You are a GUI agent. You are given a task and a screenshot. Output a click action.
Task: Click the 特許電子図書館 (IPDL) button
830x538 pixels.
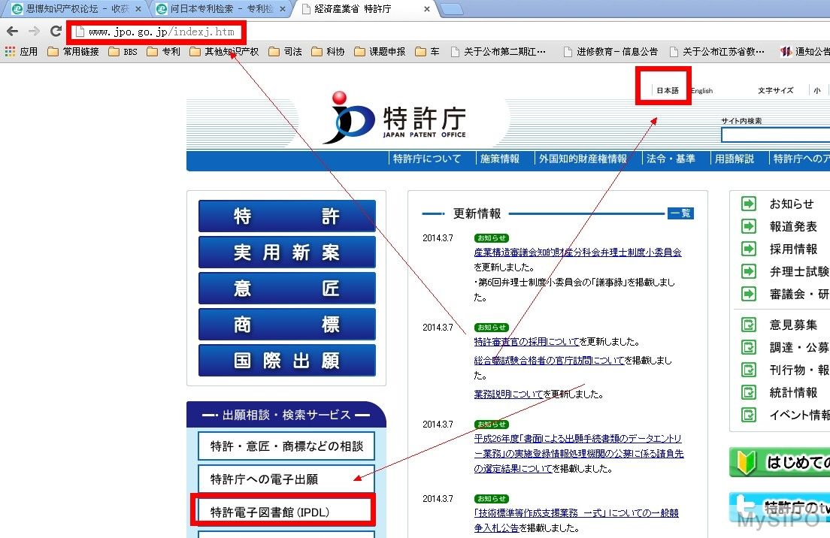(282, 512)
